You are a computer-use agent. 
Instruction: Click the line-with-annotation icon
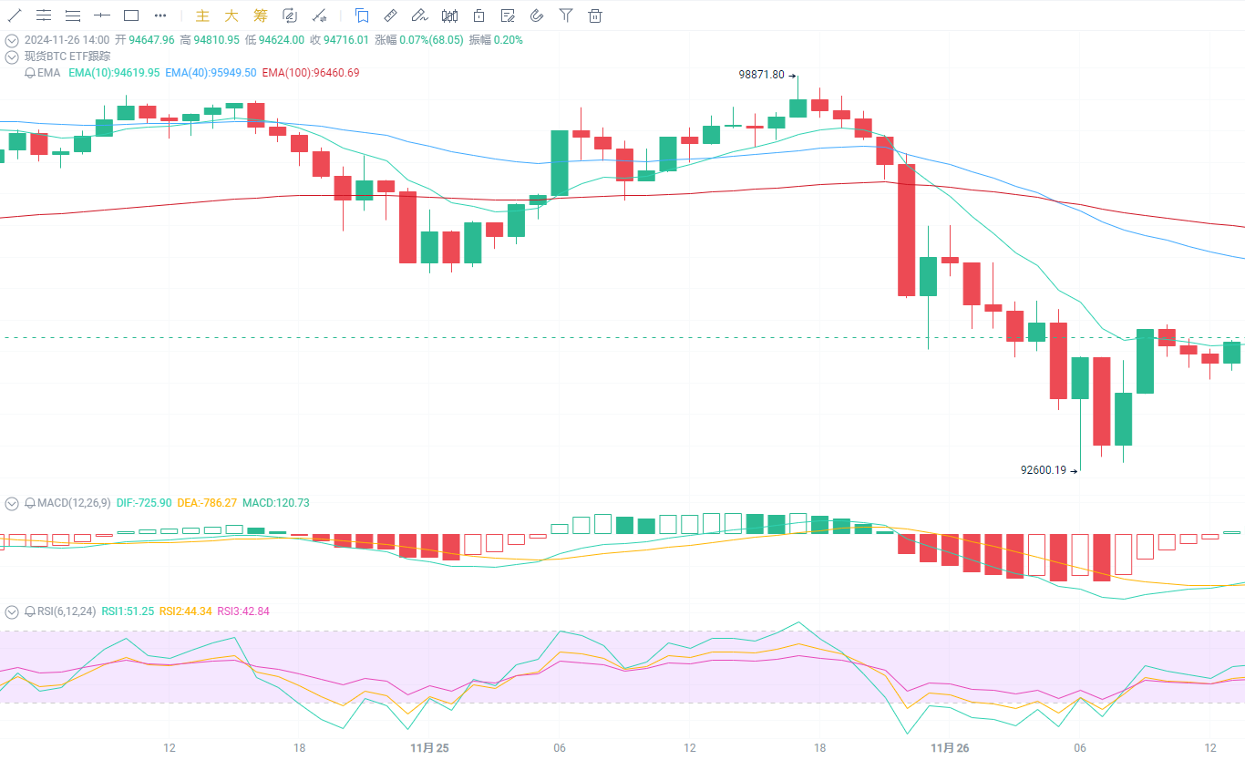click(x=319, y=15)
